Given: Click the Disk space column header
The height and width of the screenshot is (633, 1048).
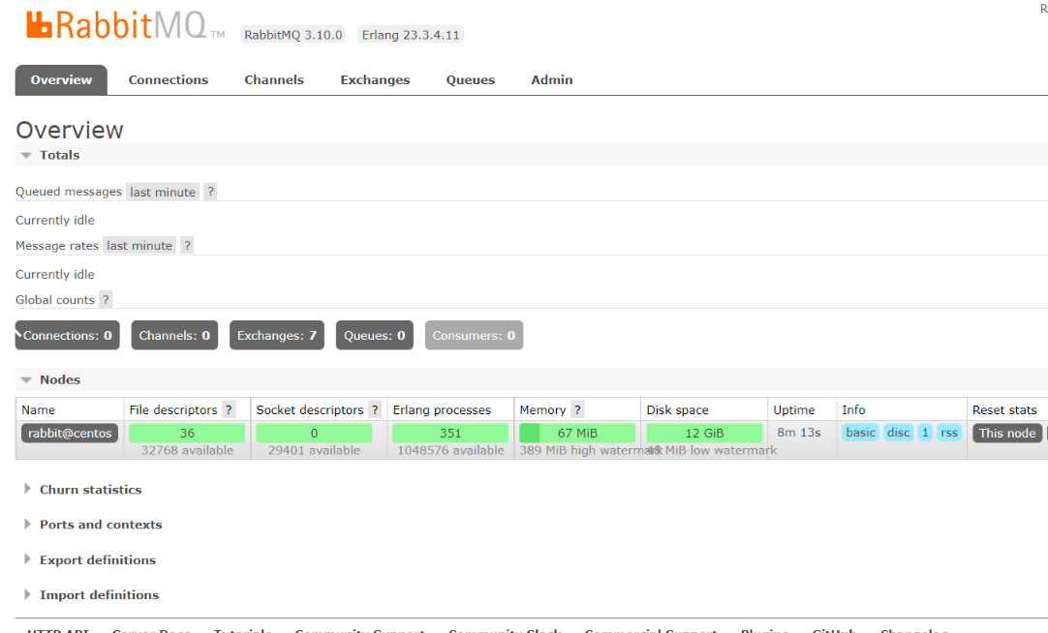Looking at the screenshot, I should [x=678, y=409].
